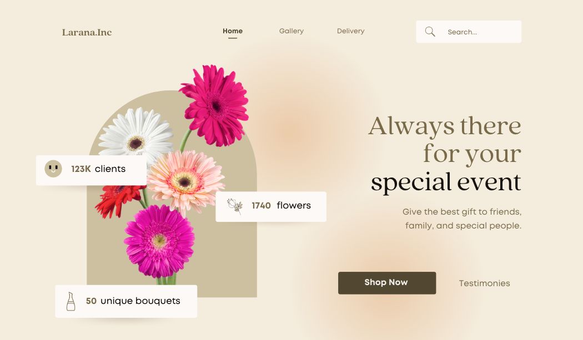Select the 50 unique bouquets card
Viewport: 583px width, 340px height.
click(126, 301)
